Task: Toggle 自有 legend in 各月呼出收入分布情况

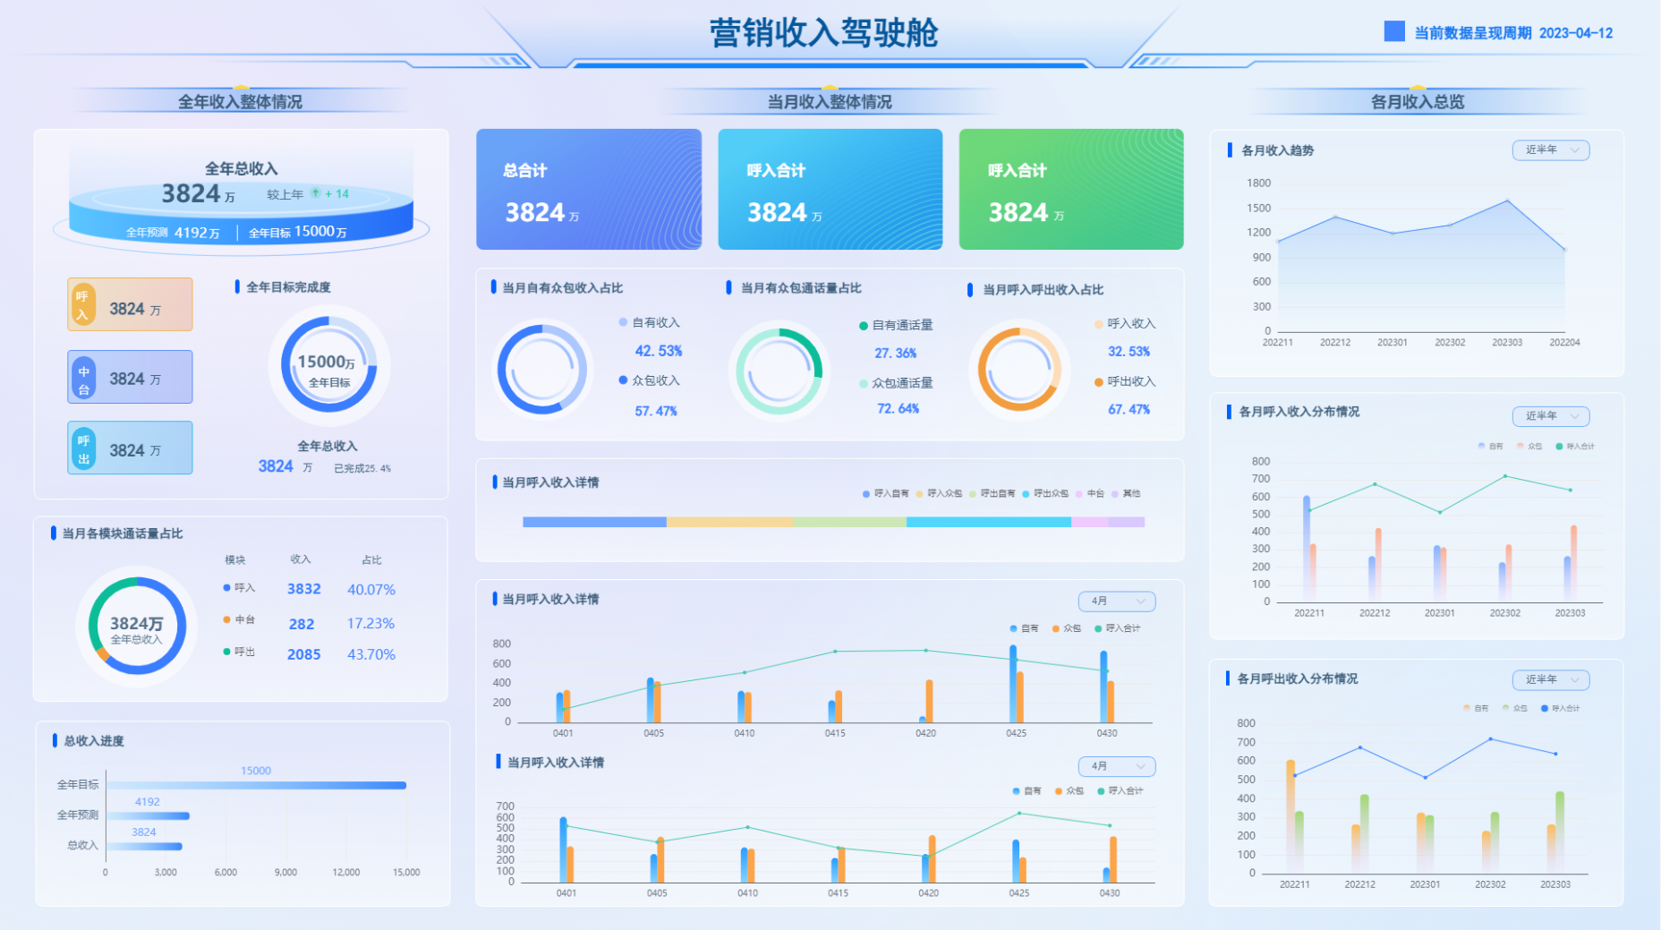Action: 1477,708
